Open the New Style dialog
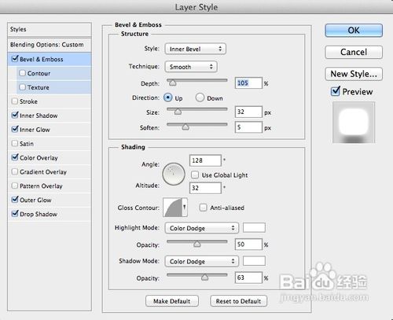The width and height of the screenshot is (393, 320). pyautogui.click(x=354, y=74)
